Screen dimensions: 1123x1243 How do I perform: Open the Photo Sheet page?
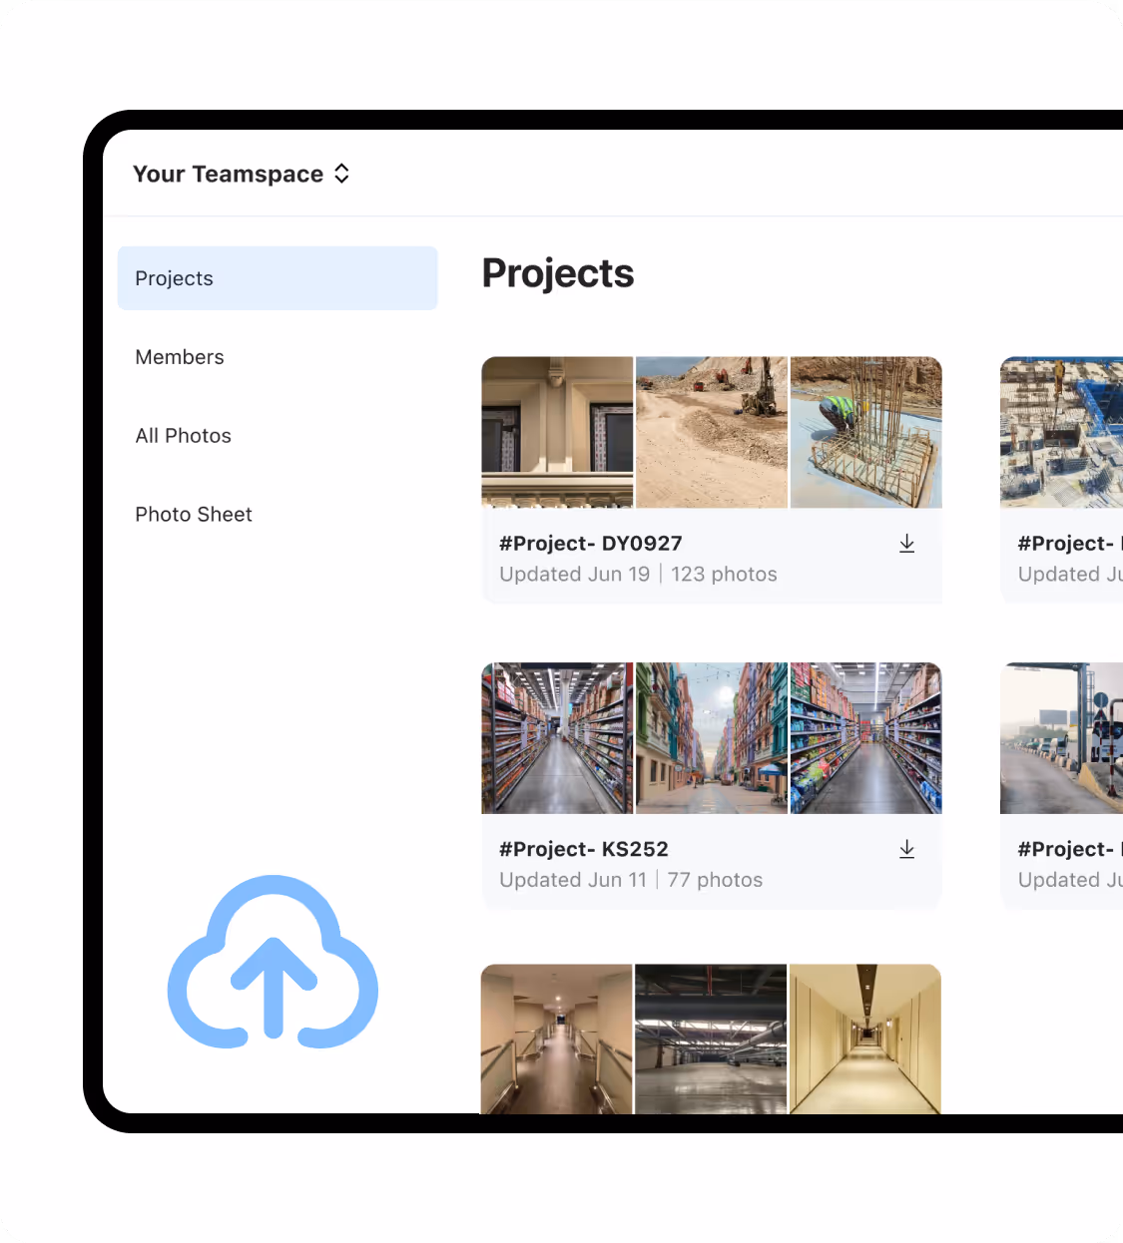(193, 514)
